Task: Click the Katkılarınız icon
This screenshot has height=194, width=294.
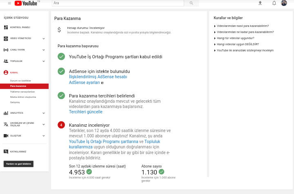Action: coord(6,152)
